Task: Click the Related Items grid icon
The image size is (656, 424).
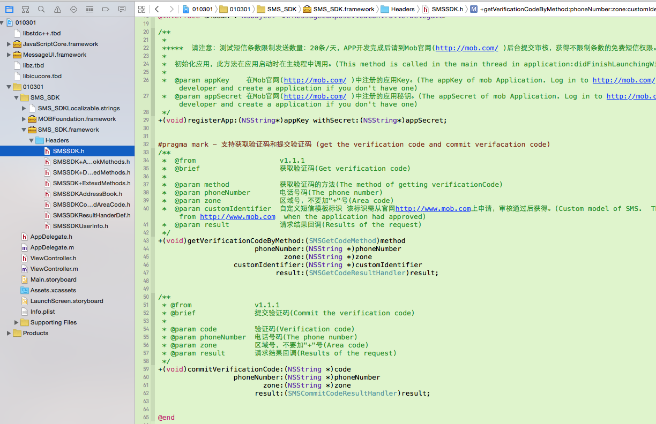Action: 141,9
